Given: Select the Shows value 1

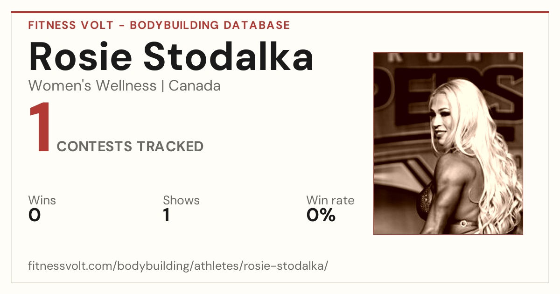Looking at the screenshot, I should 166,215.
